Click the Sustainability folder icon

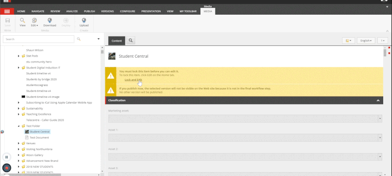tap(23, 109)
